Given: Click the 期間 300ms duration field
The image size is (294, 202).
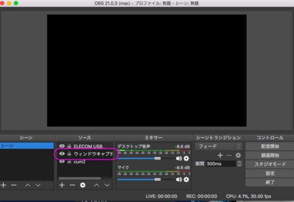Looking at the screenshot, I should [x=220, y=164].
